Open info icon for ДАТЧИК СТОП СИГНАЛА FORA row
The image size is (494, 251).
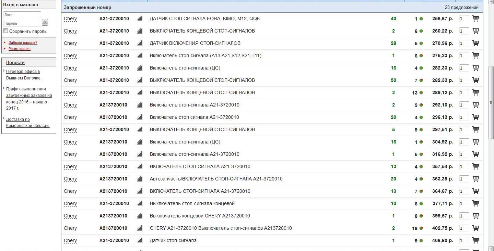(x=139, y=18)
